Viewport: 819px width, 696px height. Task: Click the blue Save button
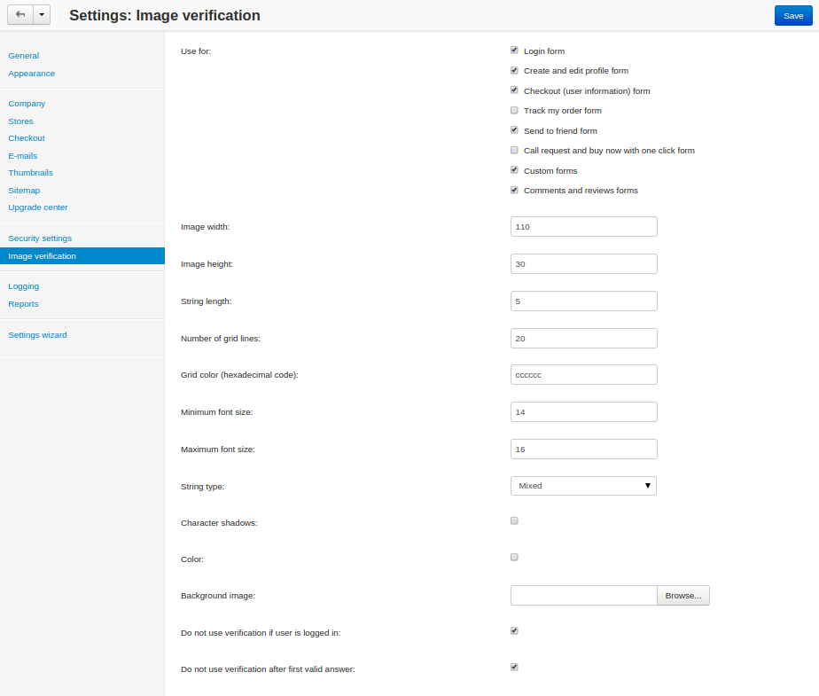(793, 16)
